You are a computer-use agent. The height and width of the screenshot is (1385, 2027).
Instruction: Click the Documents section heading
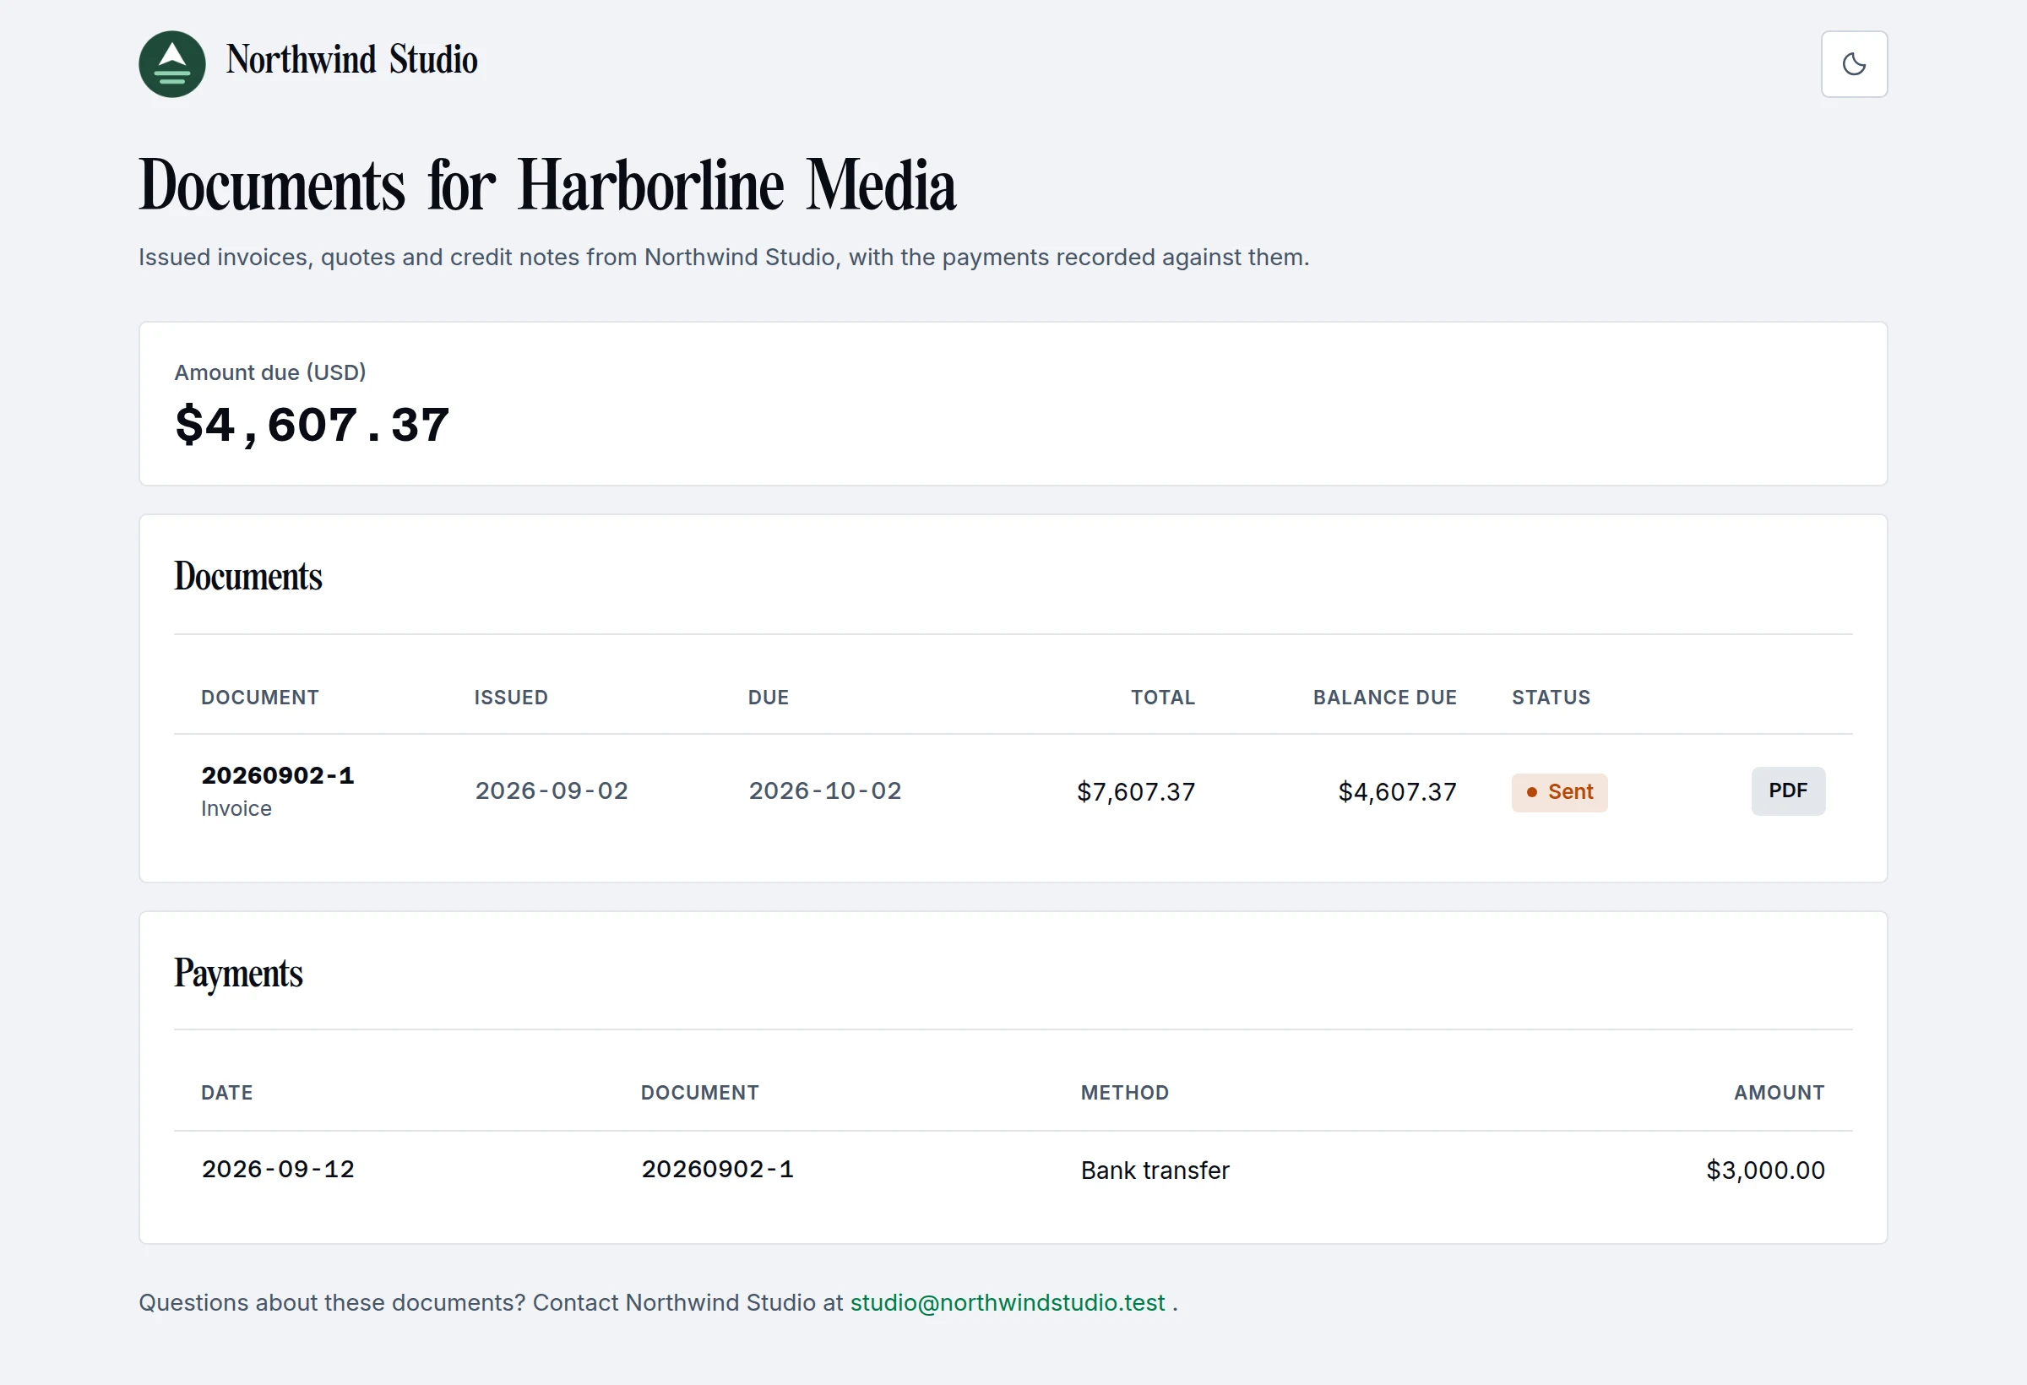click(247, 576)
